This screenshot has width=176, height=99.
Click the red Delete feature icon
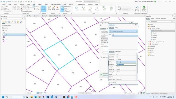tap(57, 8)
